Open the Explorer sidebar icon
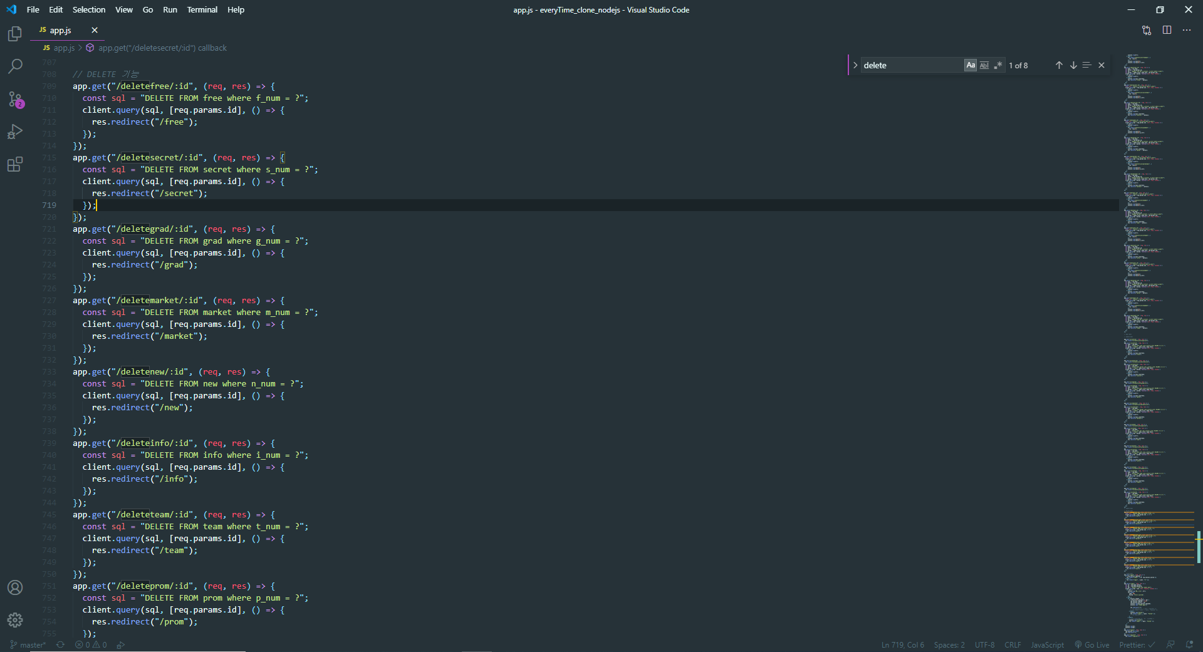Screen dimensions: 1203x652 click(14, 34)
